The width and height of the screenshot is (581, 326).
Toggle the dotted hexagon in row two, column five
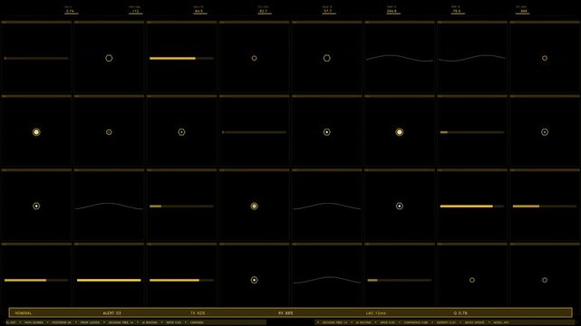pyautogui.click(x=327, y=132)
